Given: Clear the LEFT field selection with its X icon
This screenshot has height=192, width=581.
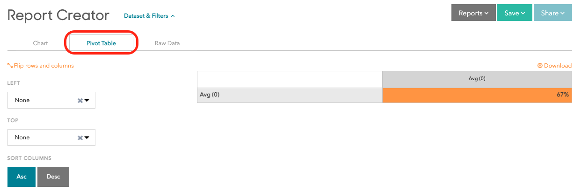Looking at the screenshot, I should coord(80,100).
